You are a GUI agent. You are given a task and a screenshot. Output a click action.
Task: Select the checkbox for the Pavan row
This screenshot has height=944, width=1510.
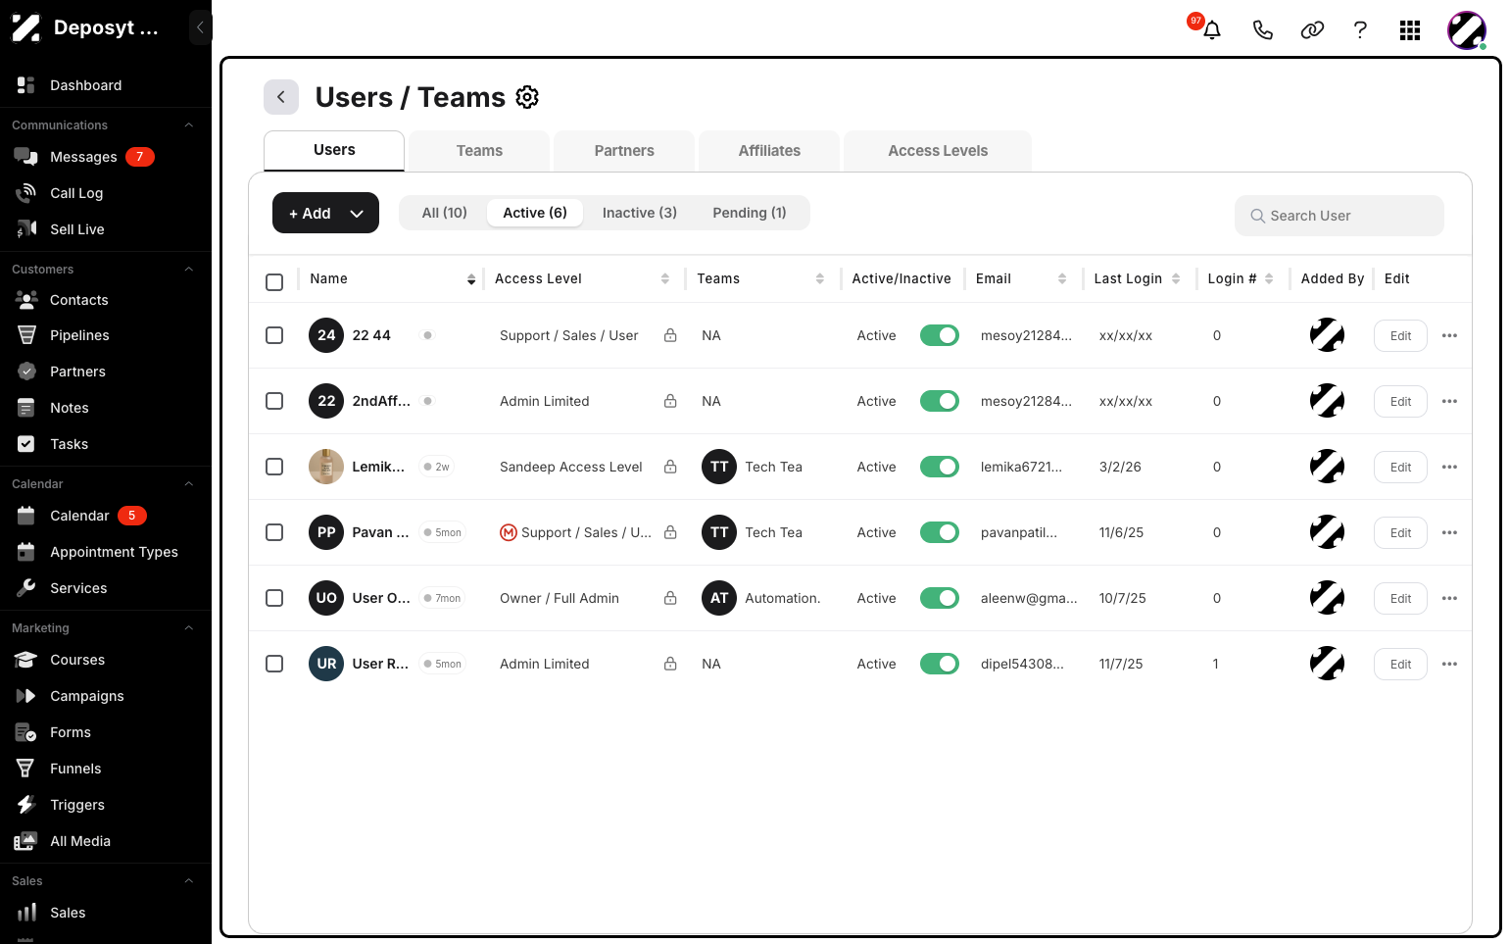[274, 532]
